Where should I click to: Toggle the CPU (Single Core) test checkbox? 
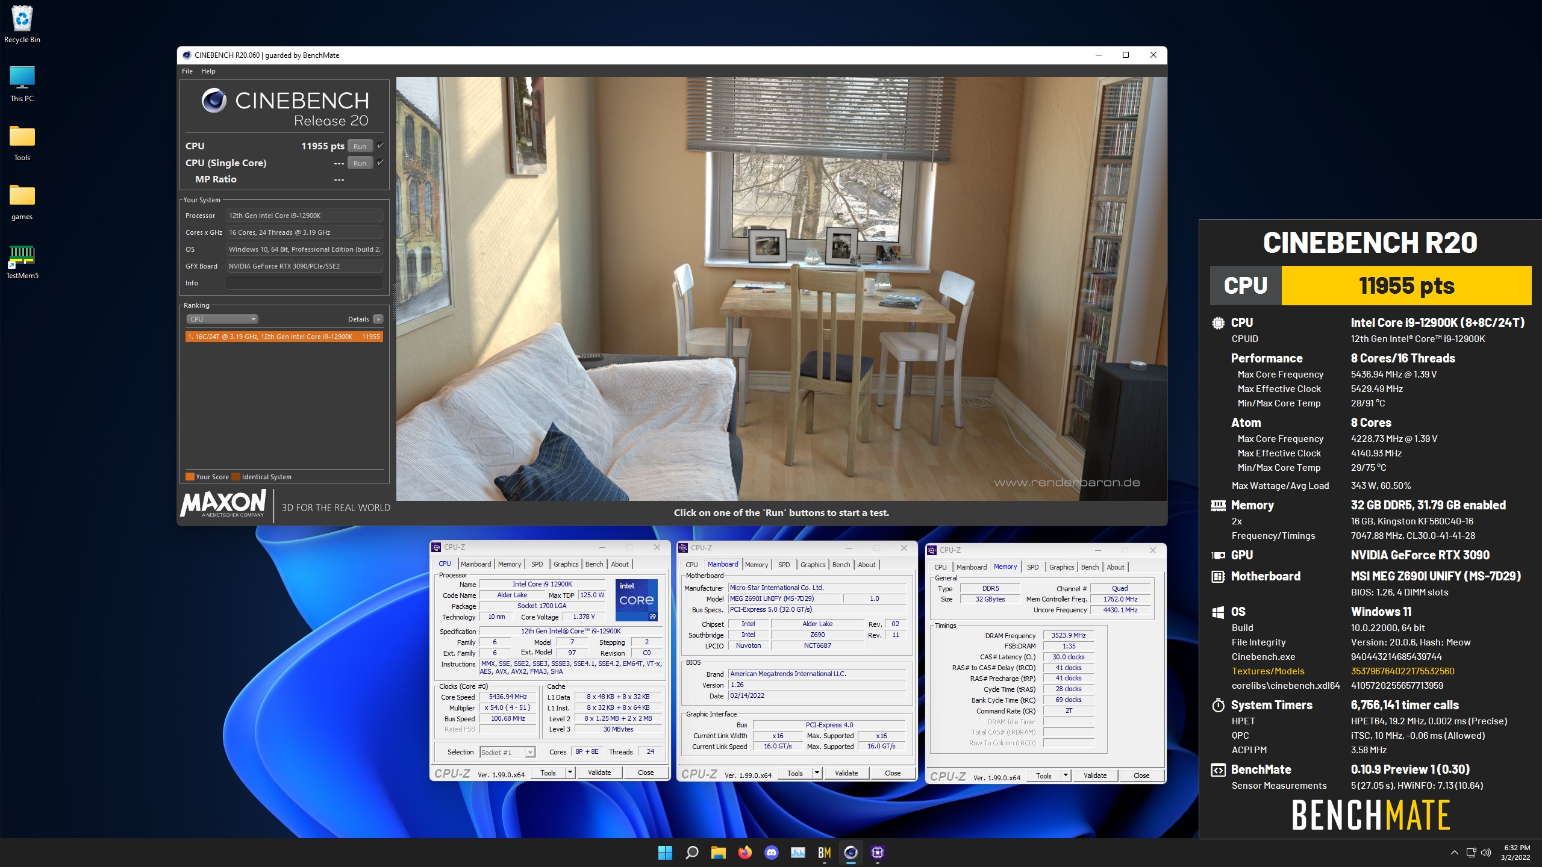tap(380, 163)
